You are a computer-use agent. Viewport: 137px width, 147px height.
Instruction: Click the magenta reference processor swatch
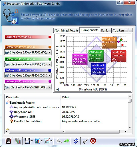pos(50,81)
